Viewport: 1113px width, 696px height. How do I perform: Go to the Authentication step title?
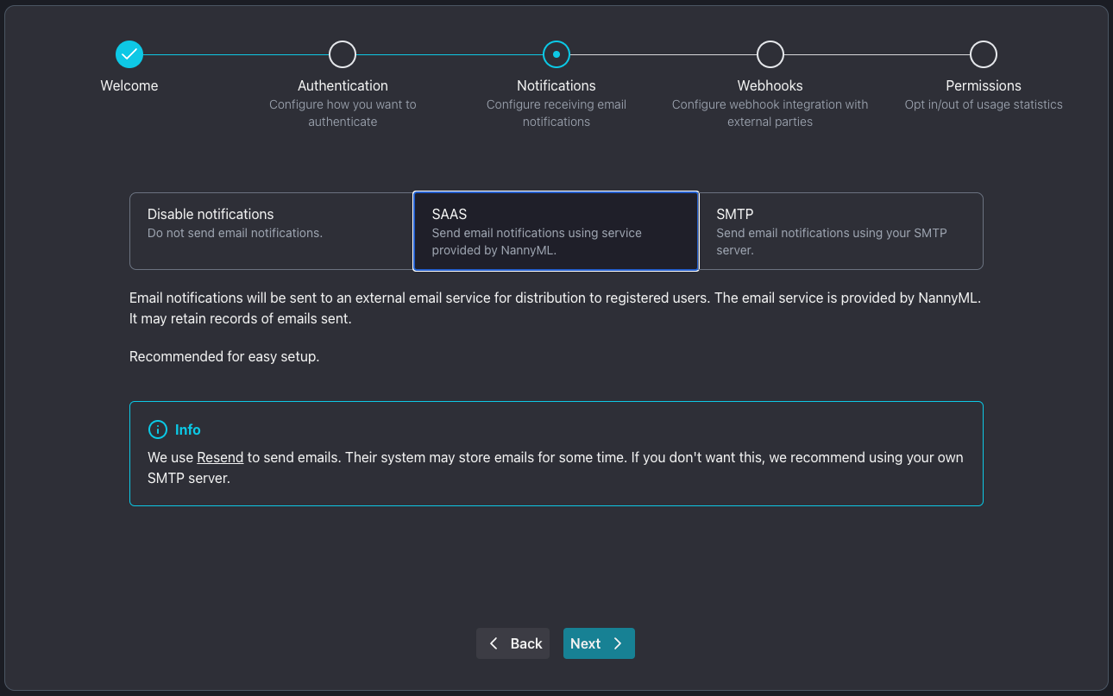(x=343, y=85)
